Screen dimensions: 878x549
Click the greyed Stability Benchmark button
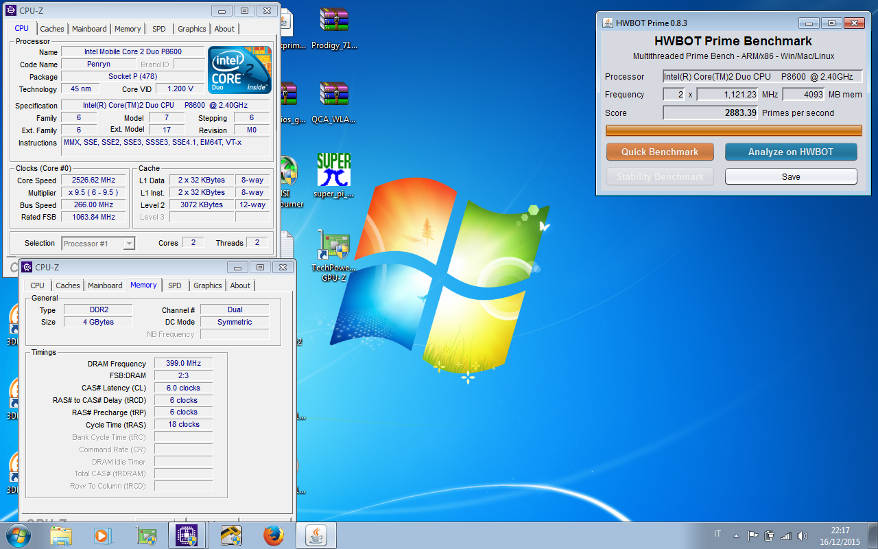click(660, 176)
